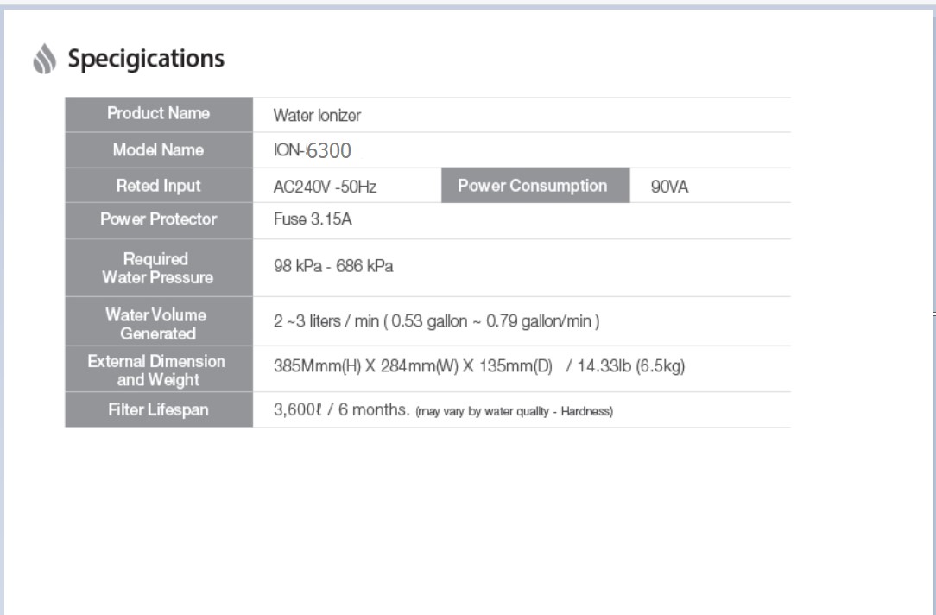Click the AC240V -50Hz value

(325, 187)
